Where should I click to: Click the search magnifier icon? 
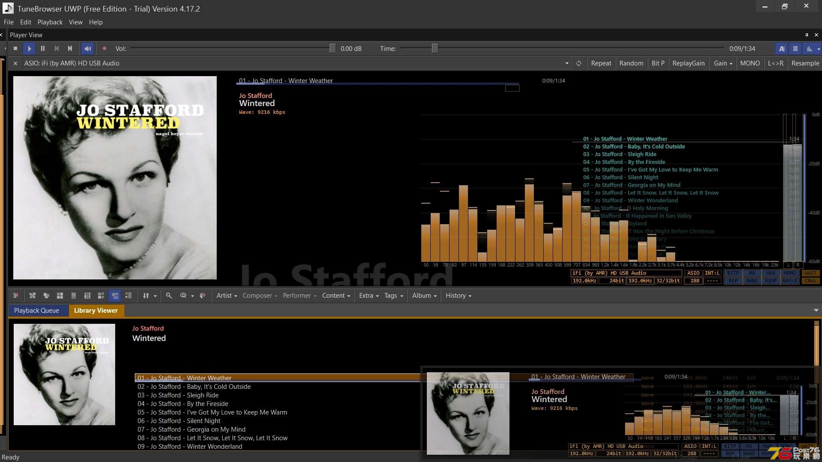(x=169, y=296)
